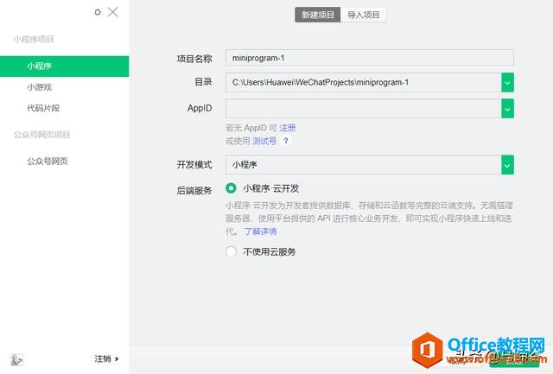The height and width of the screenshot is (374, 553).
Task: Choose the 不使用云服务 radio option
Action: [x=231, y=251]
